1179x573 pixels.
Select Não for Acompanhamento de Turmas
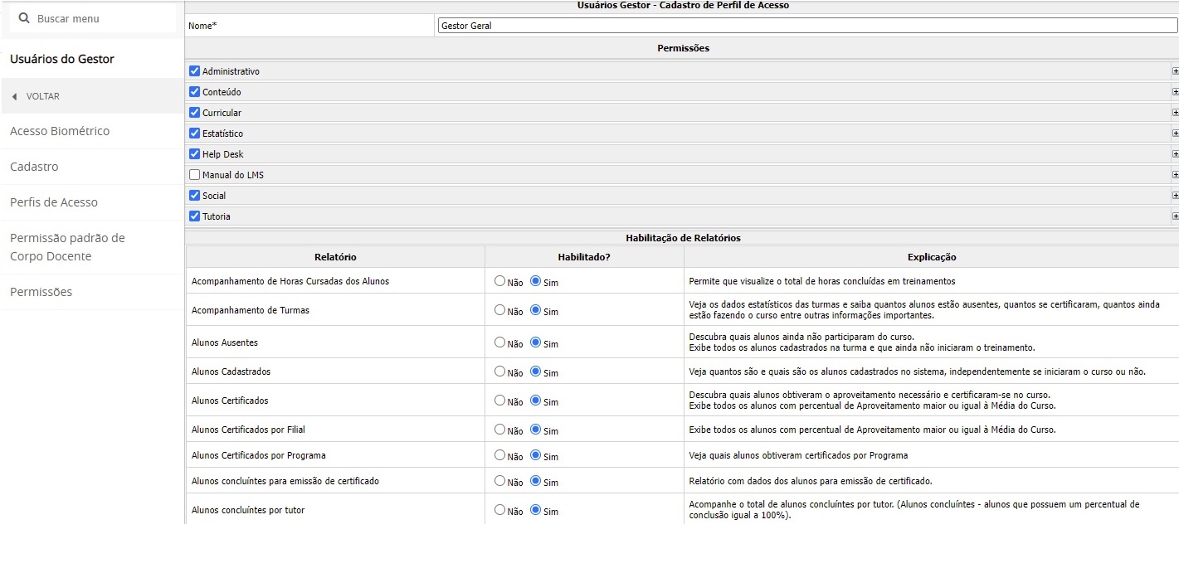(x=499, y=309)
